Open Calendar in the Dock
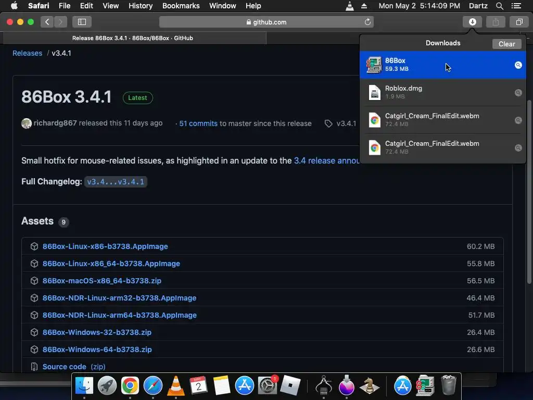This screenshot has height=400, width=533. point(198,385)
